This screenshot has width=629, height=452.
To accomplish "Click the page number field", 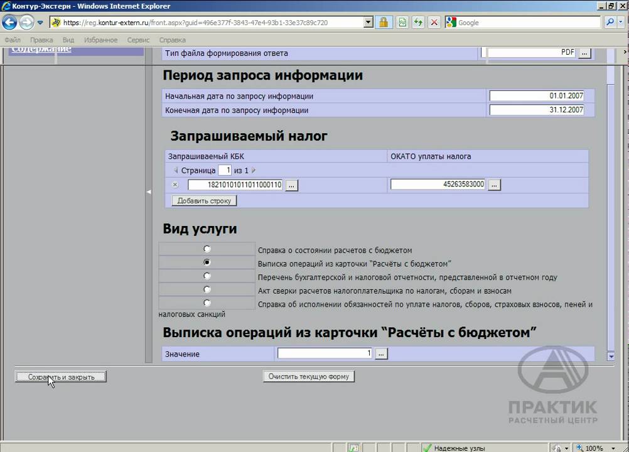I will point(225,170).
